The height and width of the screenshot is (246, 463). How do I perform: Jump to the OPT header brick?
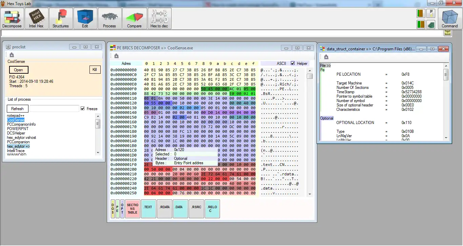(x=122, y=208)
